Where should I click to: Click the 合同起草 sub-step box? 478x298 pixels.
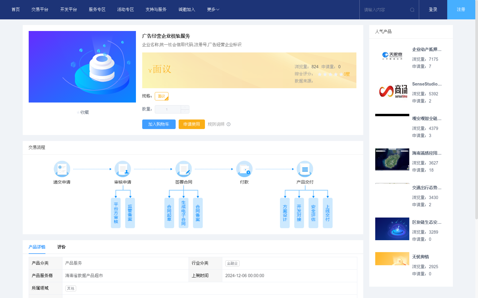pyautogui.click(x=169, y=213)
